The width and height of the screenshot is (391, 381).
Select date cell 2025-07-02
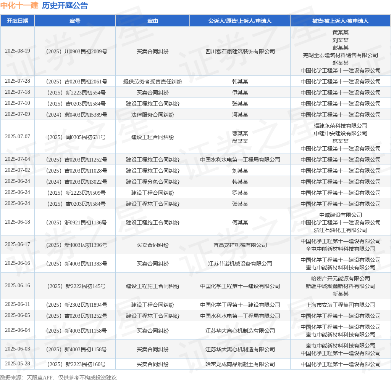point(18,170)
